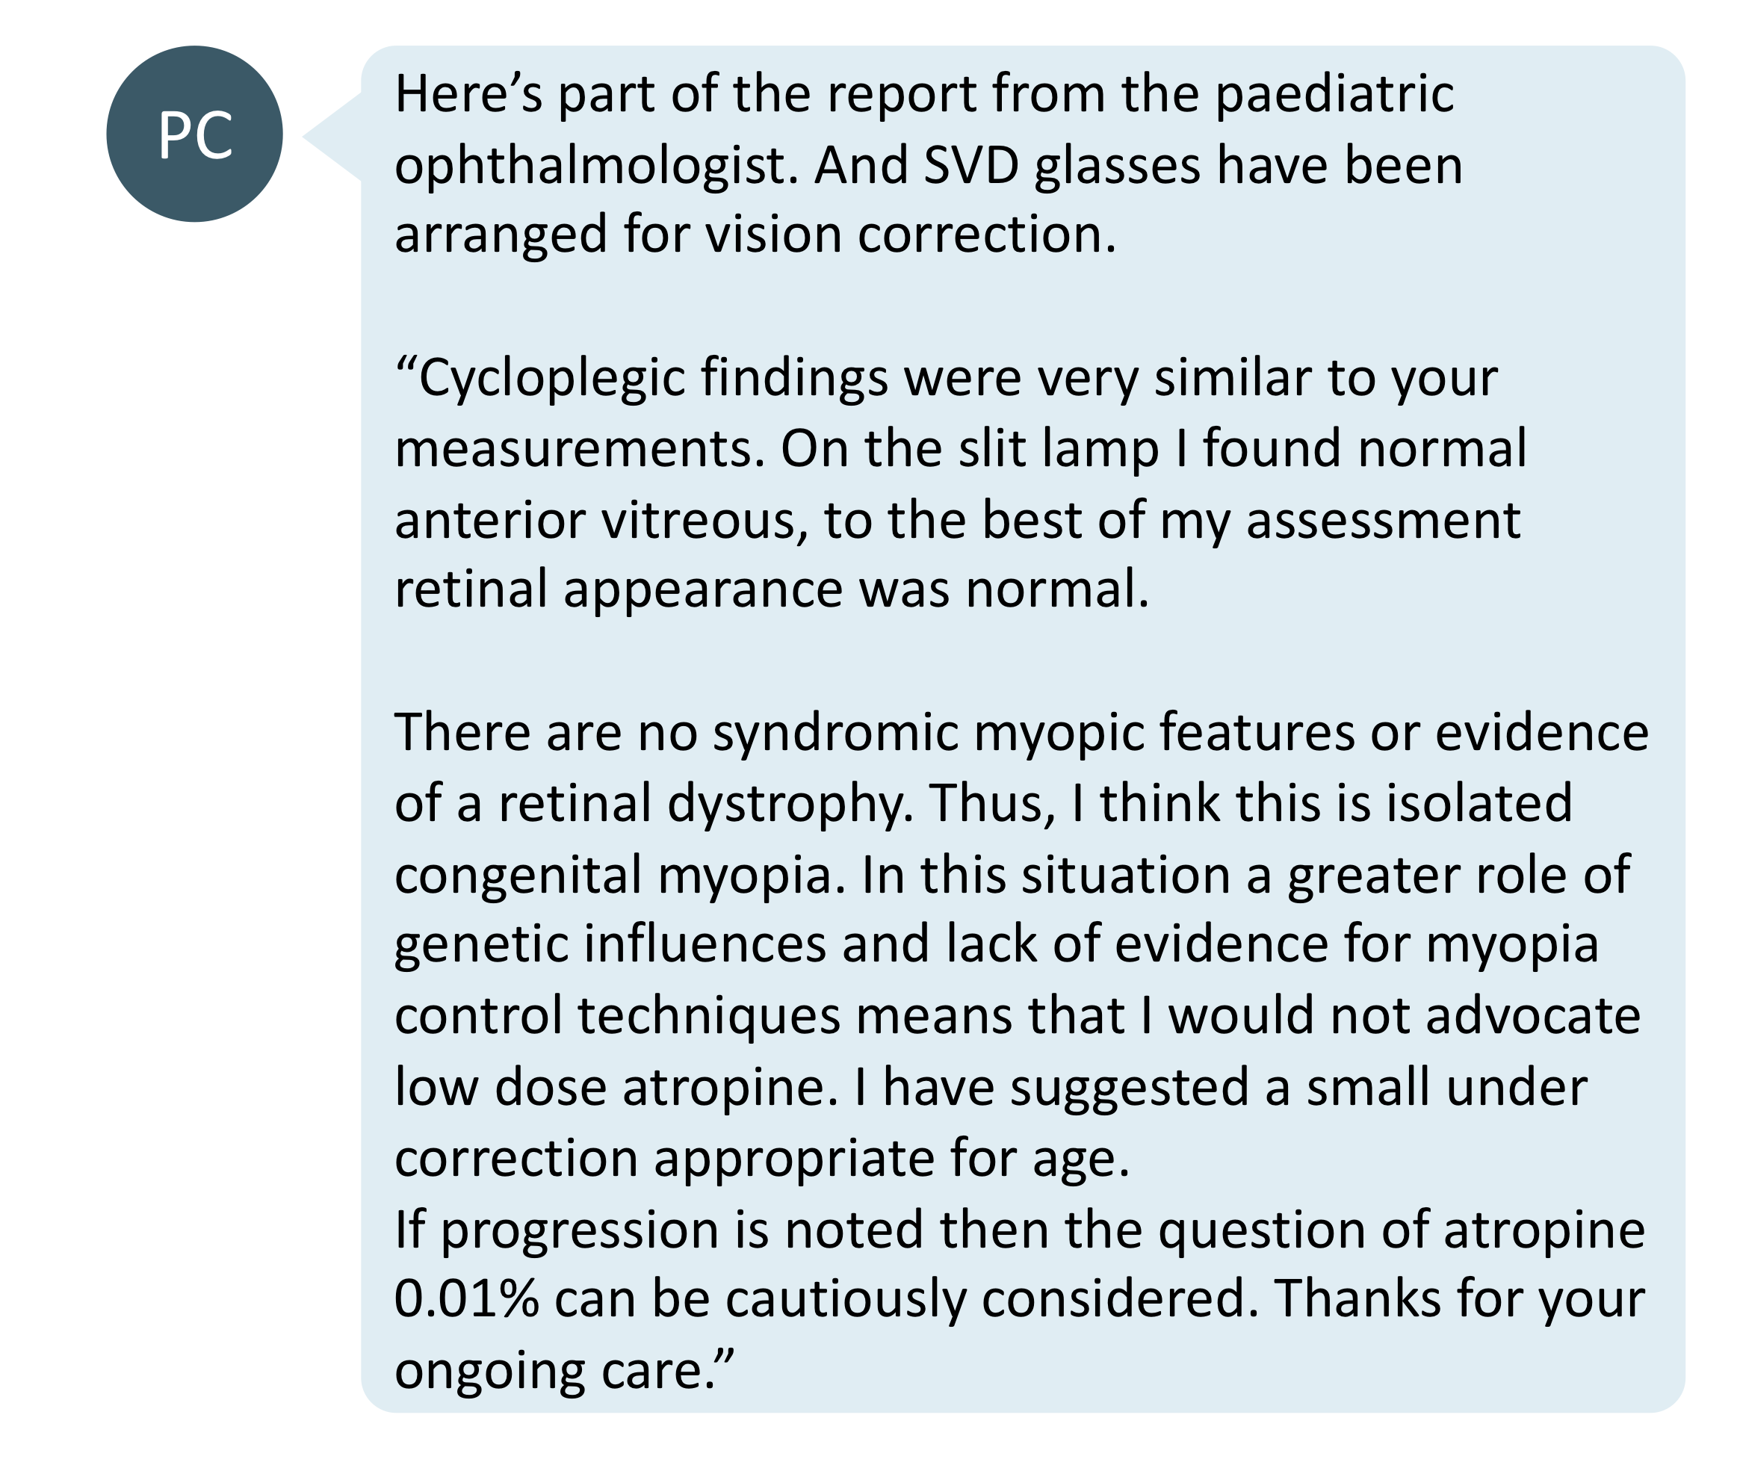Click the line retinal appearance was normal

[772, 590]
